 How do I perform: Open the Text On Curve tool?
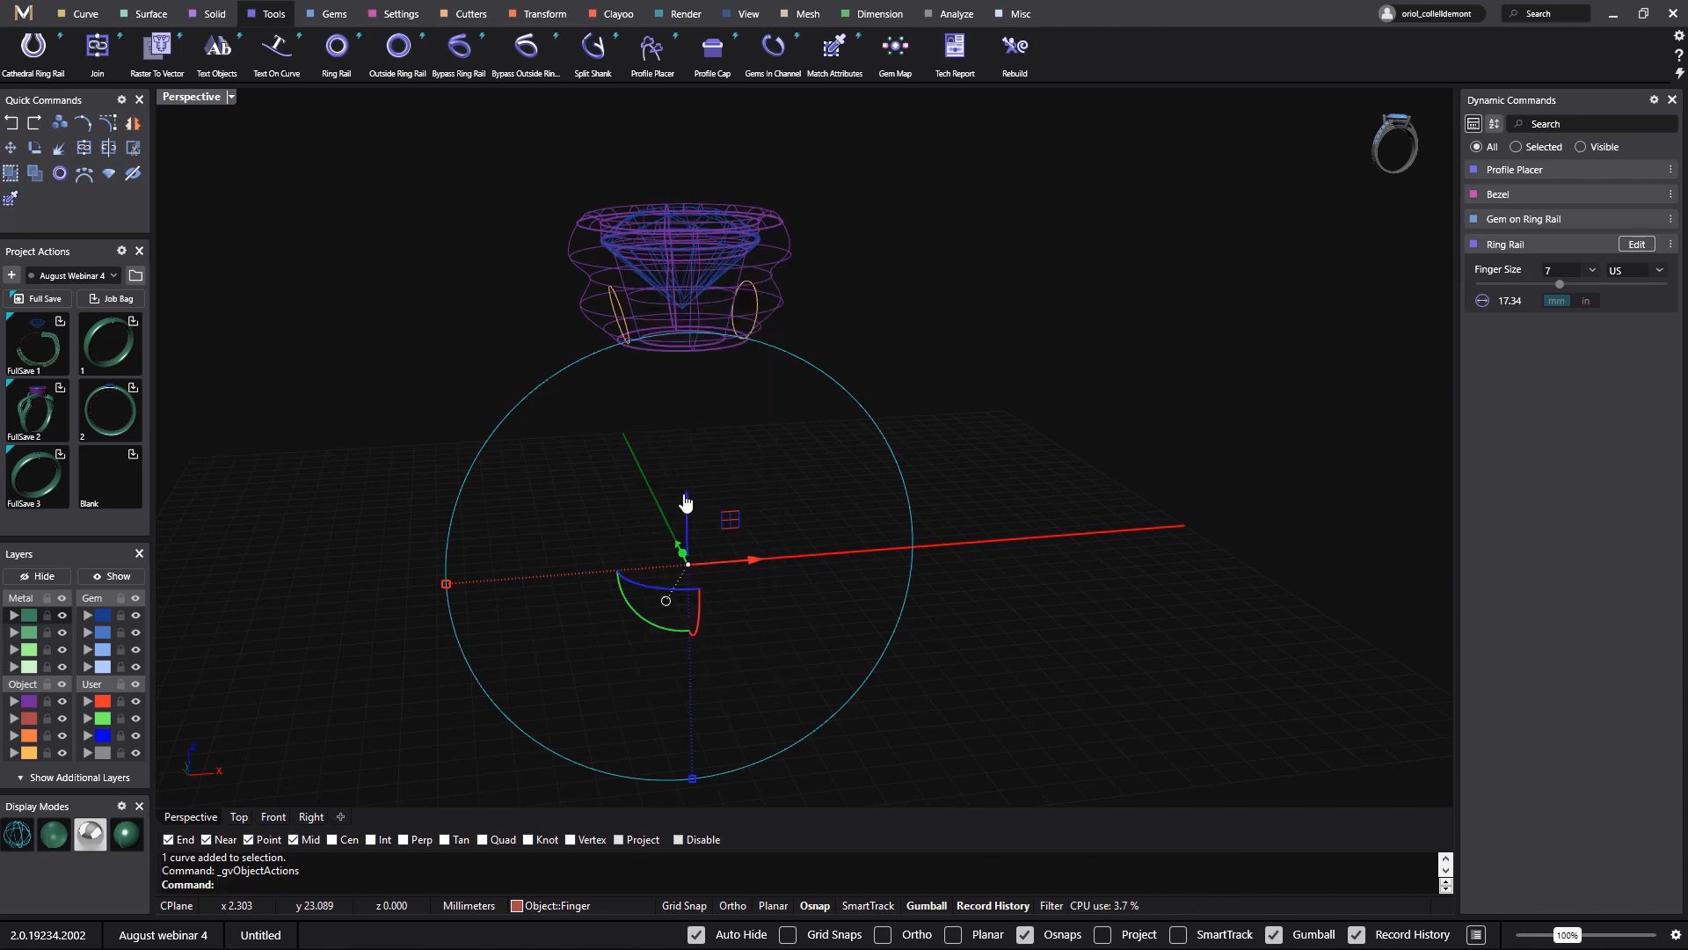276,47
